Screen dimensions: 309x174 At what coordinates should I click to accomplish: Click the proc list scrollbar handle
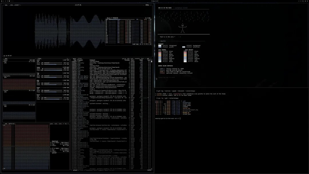tap(152, 61)
